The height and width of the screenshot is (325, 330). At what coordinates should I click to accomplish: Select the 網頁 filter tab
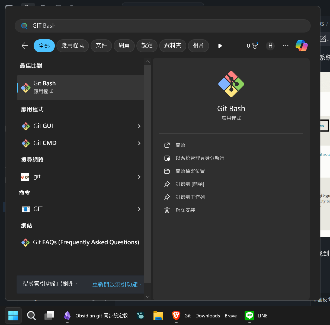[124, 46]
